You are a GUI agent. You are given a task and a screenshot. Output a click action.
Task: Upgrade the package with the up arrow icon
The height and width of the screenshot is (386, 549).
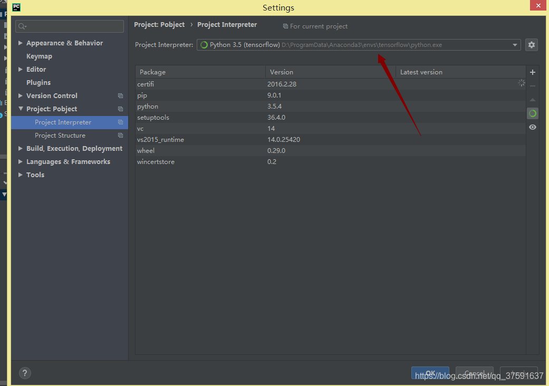532,100
